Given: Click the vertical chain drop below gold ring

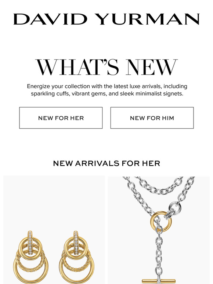Looking at the screenshot, I should (x=159, y=254).
